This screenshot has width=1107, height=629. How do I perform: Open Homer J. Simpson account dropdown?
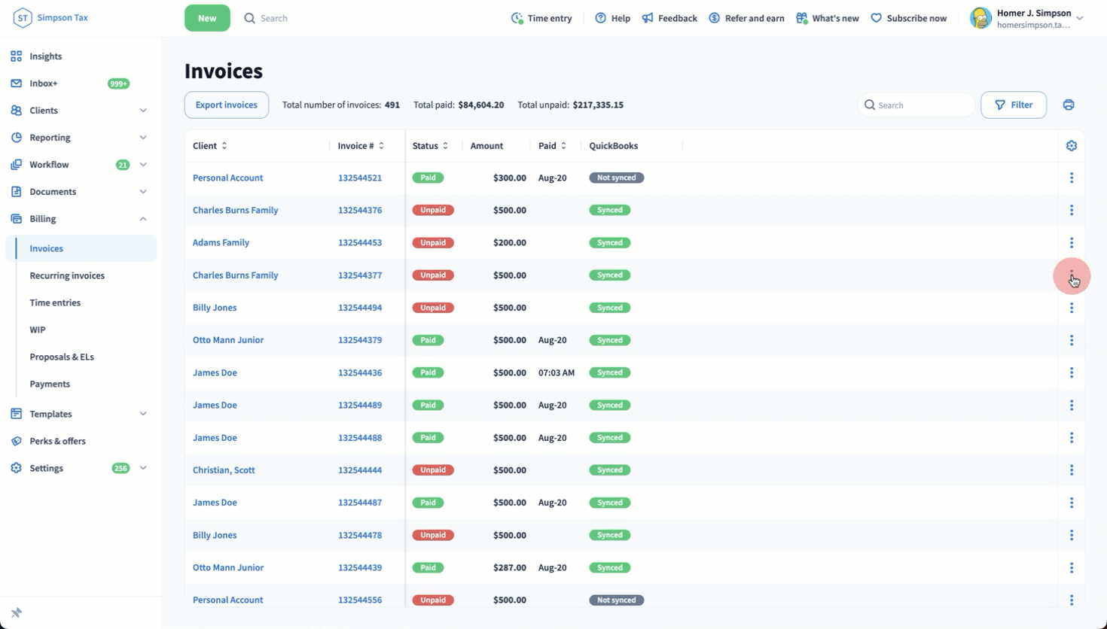point(1079,18)
